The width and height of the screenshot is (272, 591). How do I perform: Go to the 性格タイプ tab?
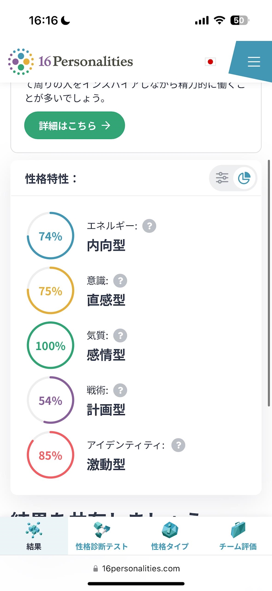tap(170, 536)
